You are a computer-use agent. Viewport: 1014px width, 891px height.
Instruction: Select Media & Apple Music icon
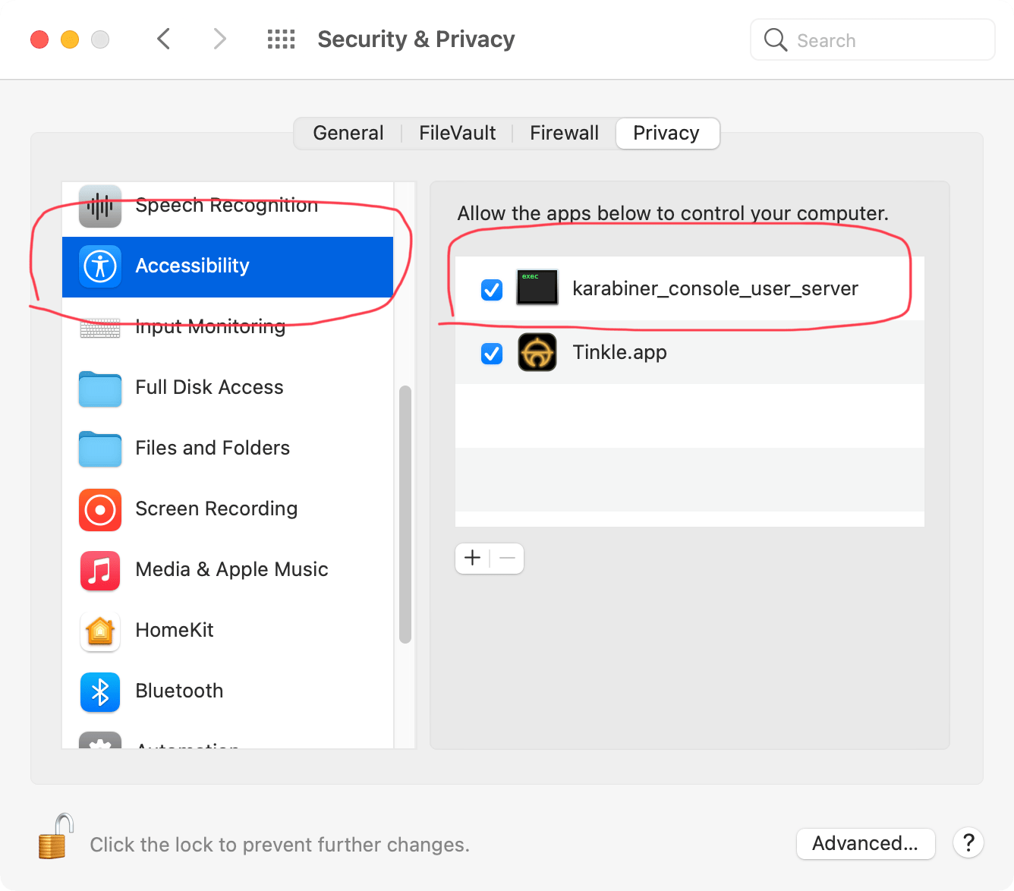100,570
